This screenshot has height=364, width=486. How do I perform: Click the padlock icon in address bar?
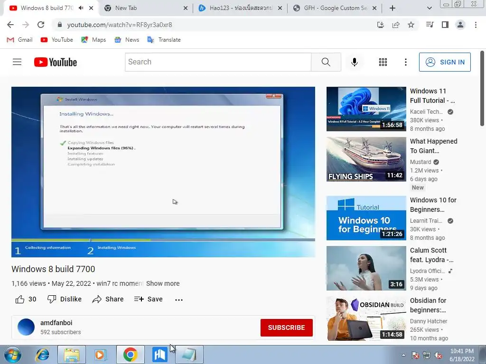coord(60,25)
